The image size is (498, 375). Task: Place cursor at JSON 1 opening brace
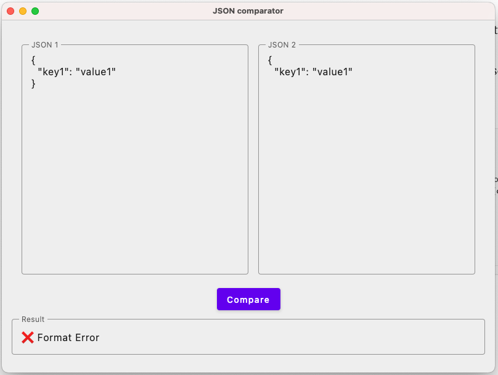[33, 60]
